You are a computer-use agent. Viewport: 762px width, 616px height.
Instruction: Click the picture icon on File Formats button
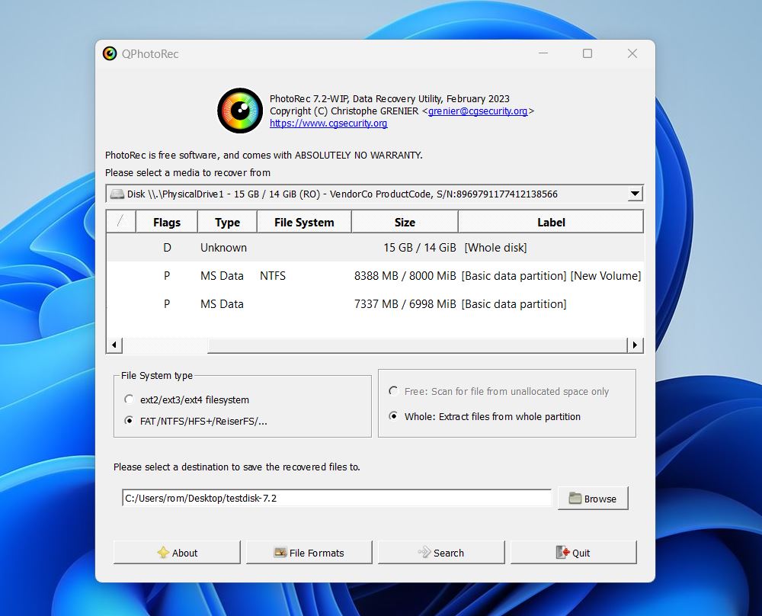pos(280,552)
